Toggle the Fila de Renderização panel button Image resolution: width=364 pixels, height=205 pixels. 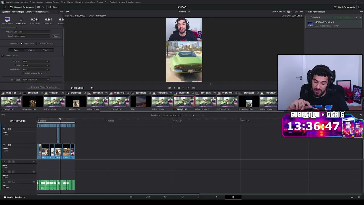click(x=344, y=7)
